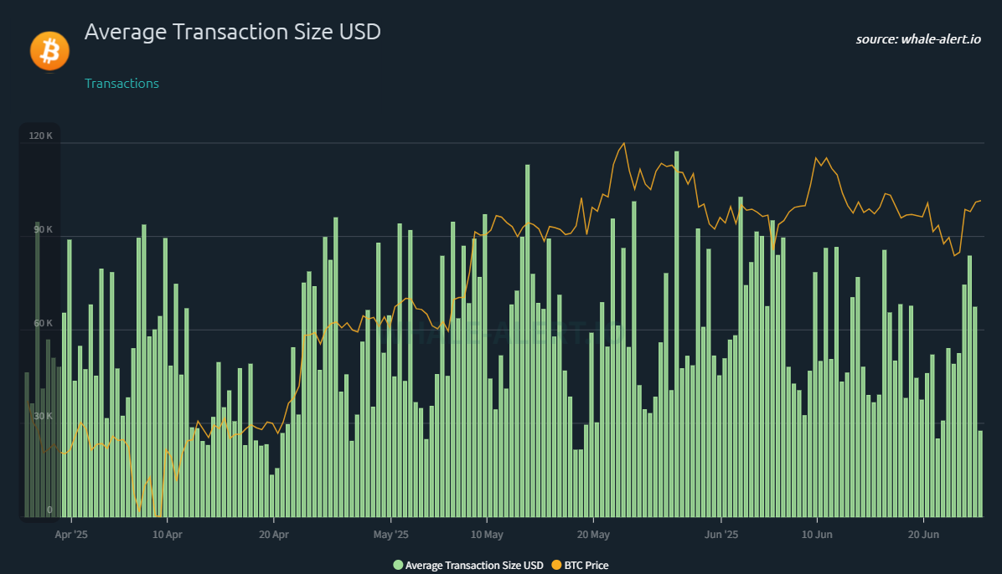Click the tallest green bar before Jun '25
Image resolution: width=1002 pixels, height=574 pixels.
tap(677, 334)
